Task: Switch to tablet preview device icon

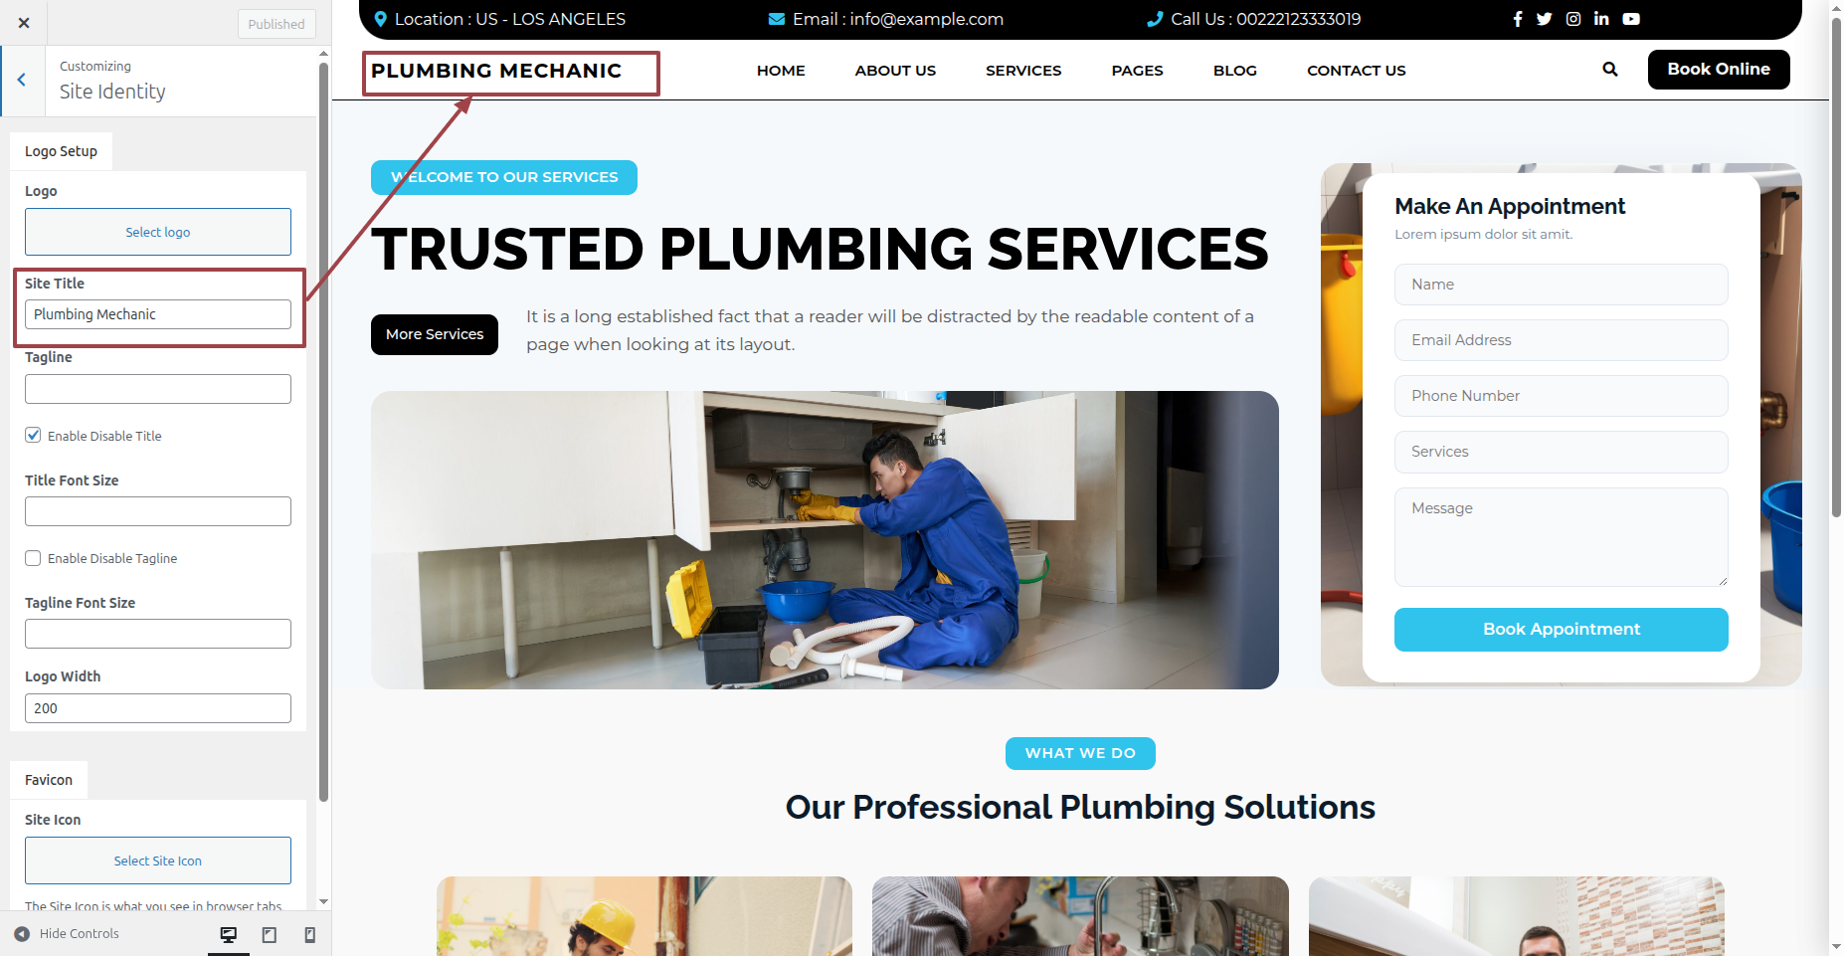Action: coord(270,934)
